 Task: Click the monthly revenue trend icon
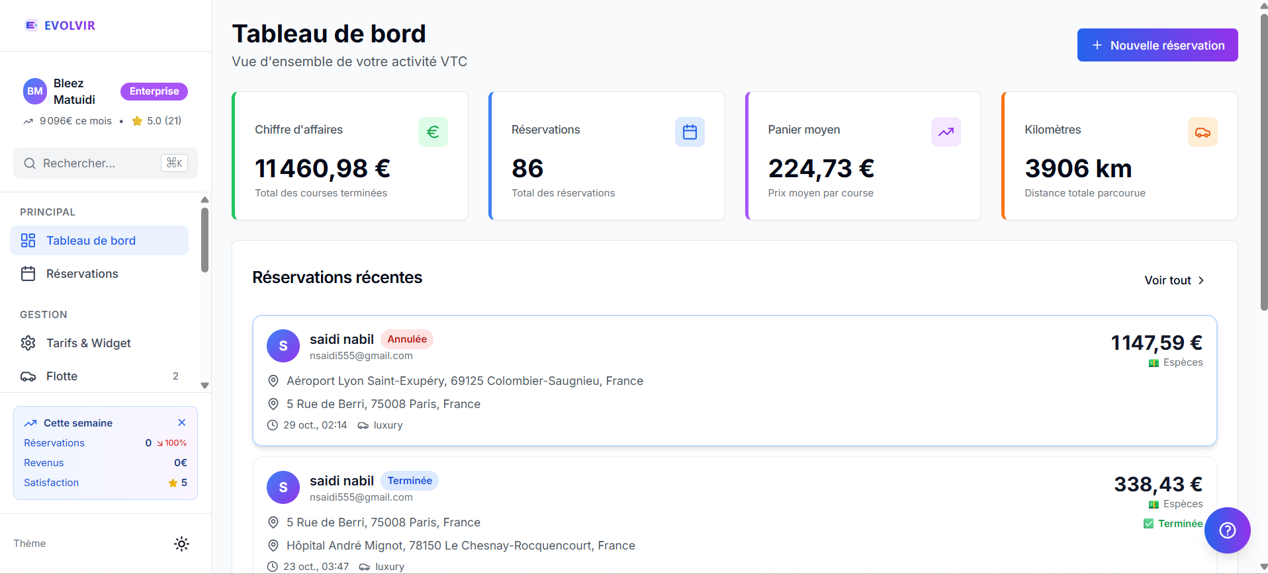[28, 121]
